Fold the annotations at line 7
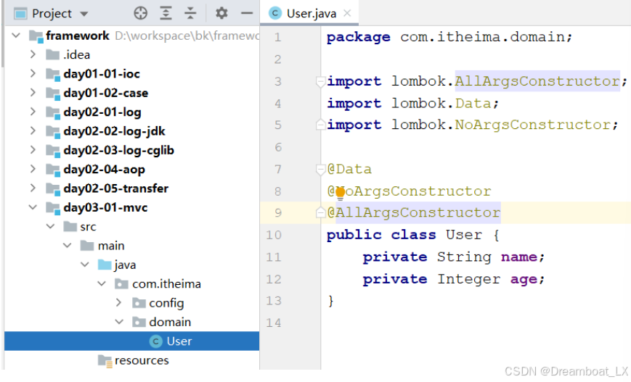Screen dimensions: 631x382 (x=320, y=170)
